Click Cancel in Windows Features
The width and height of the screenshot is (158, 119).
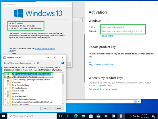[x=58, y=109]
